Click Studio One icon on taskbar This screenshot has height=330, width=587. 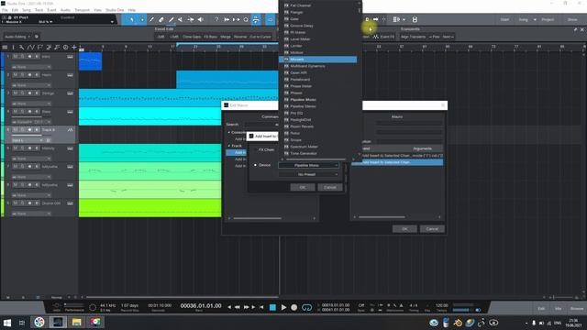(x=58, y=322)
